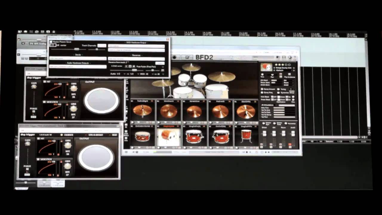This screenshot has width=382, height=215.
Task: Check the Master/Parent Send box in the routing window
Action: (51, 42)
